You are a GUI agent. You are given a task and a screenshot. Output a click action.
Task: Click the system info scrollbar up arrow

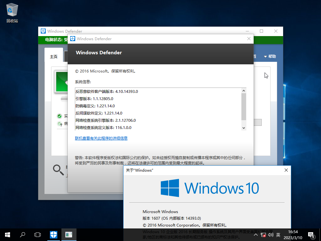244,91
